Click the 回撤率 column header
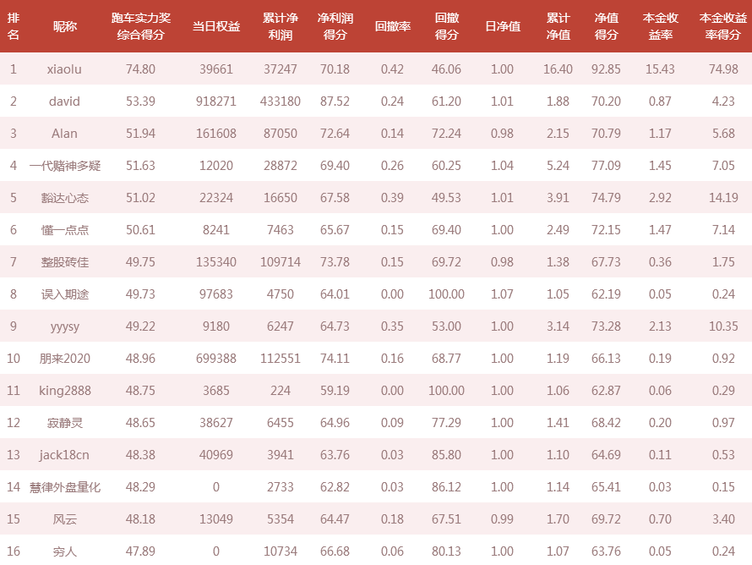This screenshot has height=565, width=752. click(x=392, y=26)
